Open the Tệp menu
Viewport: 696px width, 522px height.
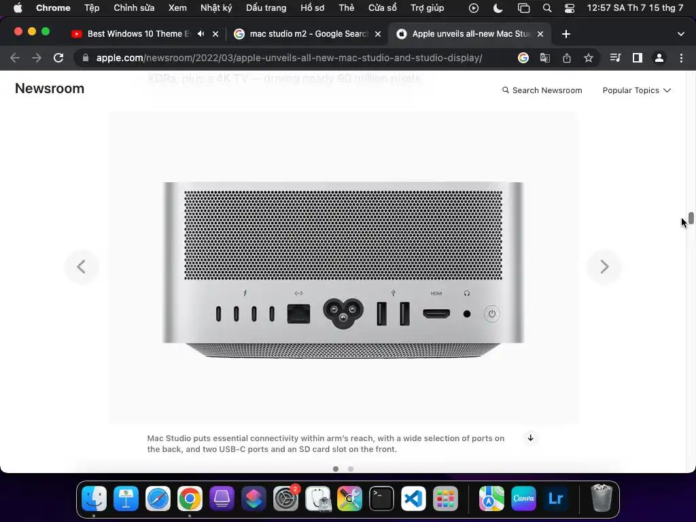coord(92,8)
